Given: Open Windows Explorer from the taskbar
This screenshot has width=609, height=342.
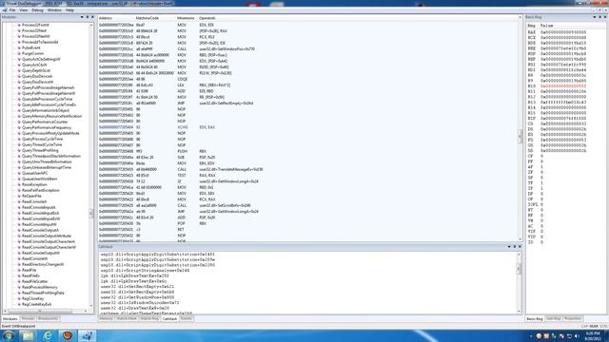Looking at the screenshot, I should coord(28,335).
